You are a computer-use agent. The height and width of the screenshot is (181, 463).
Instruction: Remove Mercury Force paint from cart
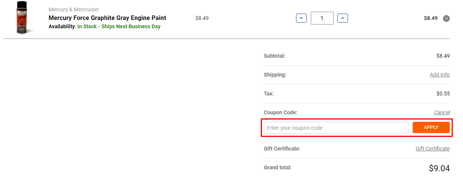pyautogui.click(x=446, y=18)
